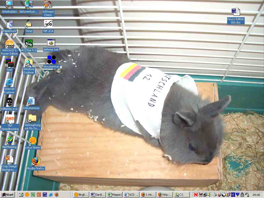Select the Mozilla Firefox desktop icon

pyautogui.click(x=36, y=161)
